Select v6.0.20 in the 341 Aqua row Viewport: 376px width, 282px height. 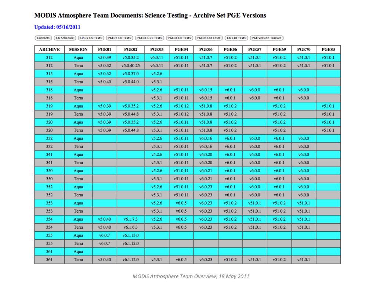pos(206,155)
